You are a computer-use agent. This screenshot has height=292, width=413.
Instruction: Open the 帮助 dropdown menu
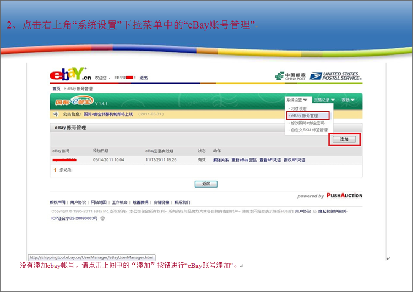pyautogui.click(x=348, y=100)
